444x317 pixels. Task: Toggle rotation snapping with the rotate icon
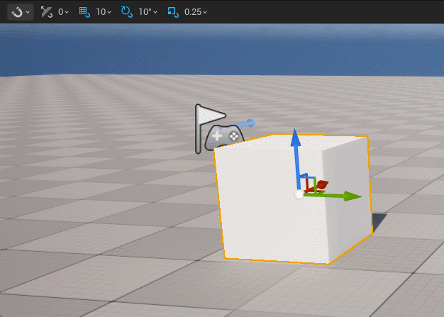pyautogui.click(x=126, y=12)
